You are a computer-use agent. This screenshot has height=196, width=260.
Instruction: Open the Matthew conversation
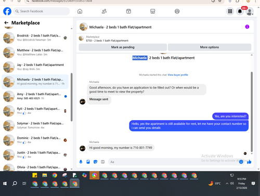point(35,53)
